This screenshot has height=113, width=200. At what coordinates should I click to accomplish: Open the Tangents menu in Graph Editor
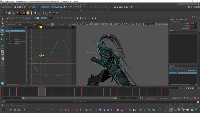click(x=30, y=22)
